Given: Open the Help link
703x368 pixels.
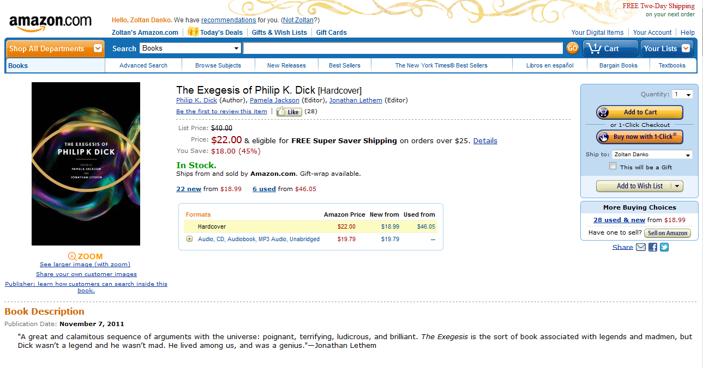Looking at the screenshot, I should (x=688, y=33).
